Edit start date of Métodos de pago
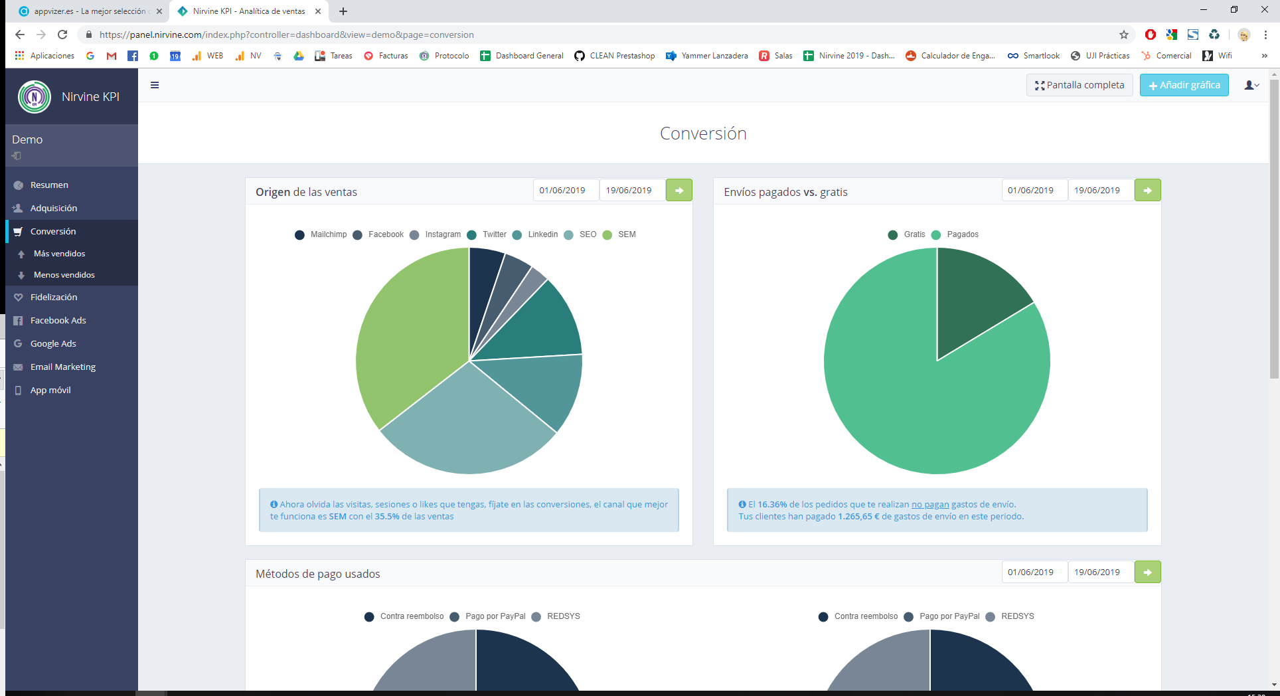This screenshot has height=696, width=1280. click(x=1035, y=572)
